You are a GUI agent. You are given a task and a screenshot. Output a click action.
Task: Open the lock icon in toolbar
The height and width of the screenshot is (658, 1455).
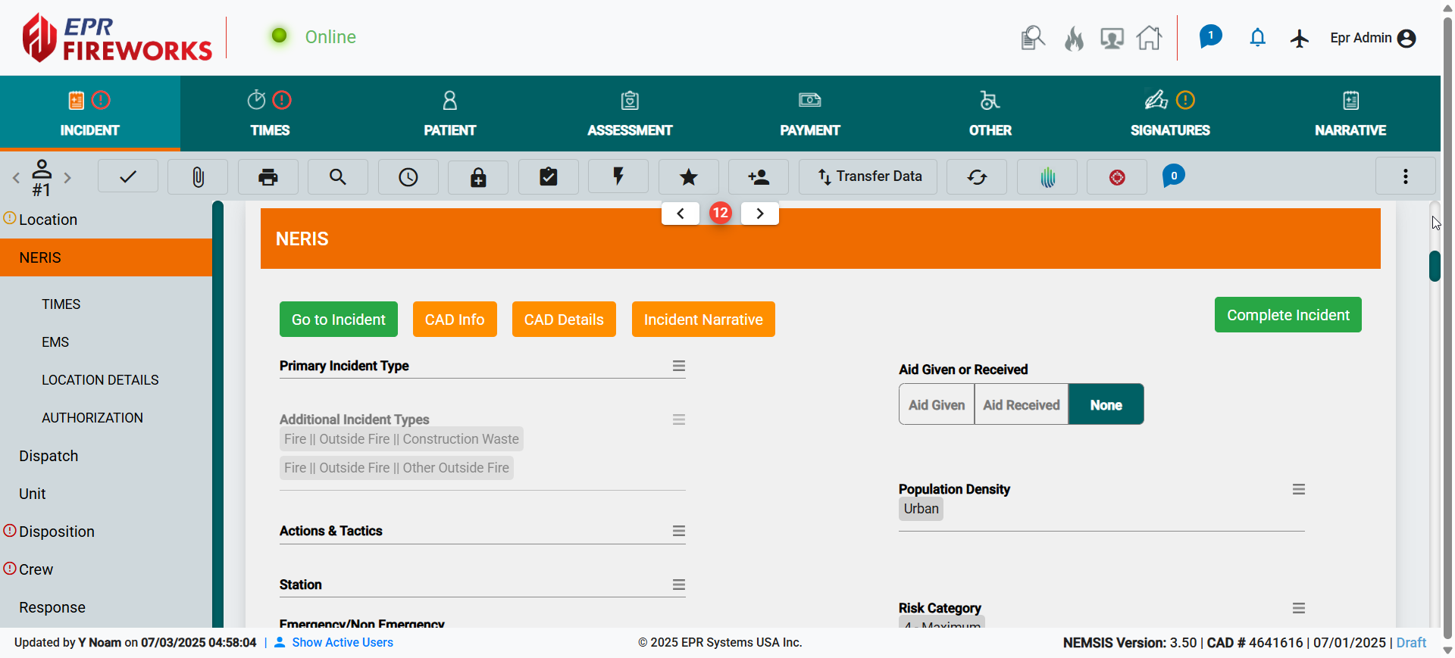[x=477, y=177]
